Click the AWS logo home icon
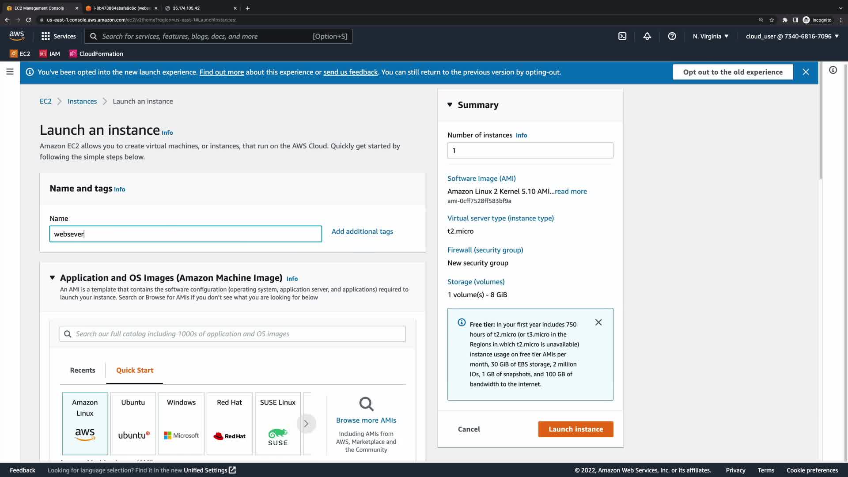This screenshot has width=848, height=477. (17, 36)
